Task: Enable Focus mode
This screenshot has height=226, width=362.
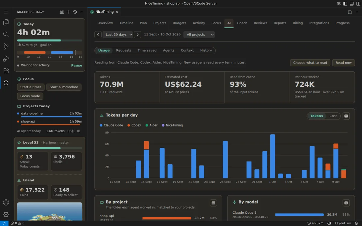Action: 30,96
